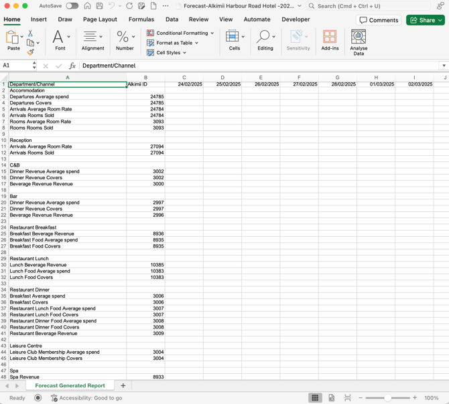Image resolution: width=449 pixels, height=404 pixels.
Task: Open the Editing group magnifier menu
Action: [x=265, y=40]
